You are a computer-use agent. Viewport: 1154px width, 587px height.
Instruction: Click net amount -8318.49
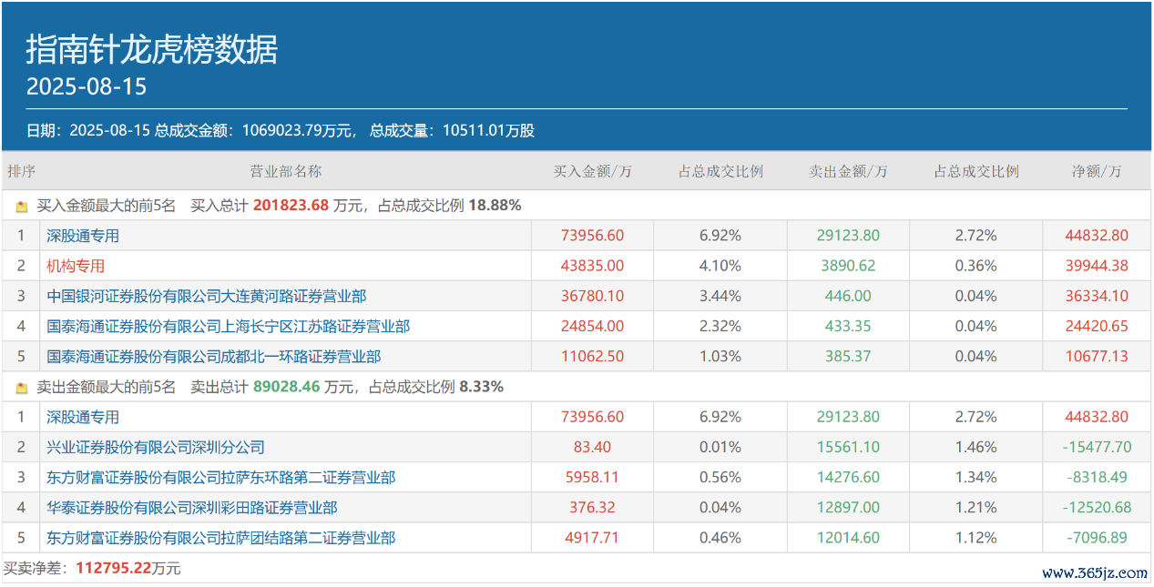[x=1097, y=477]
